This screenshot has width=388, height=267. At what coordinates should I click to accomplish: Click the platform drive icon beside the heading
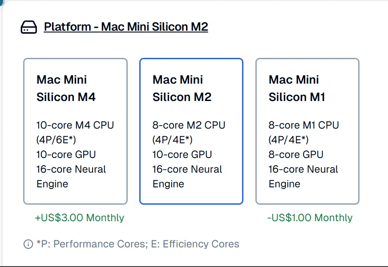pyautogui.click(x=29, y=28)
